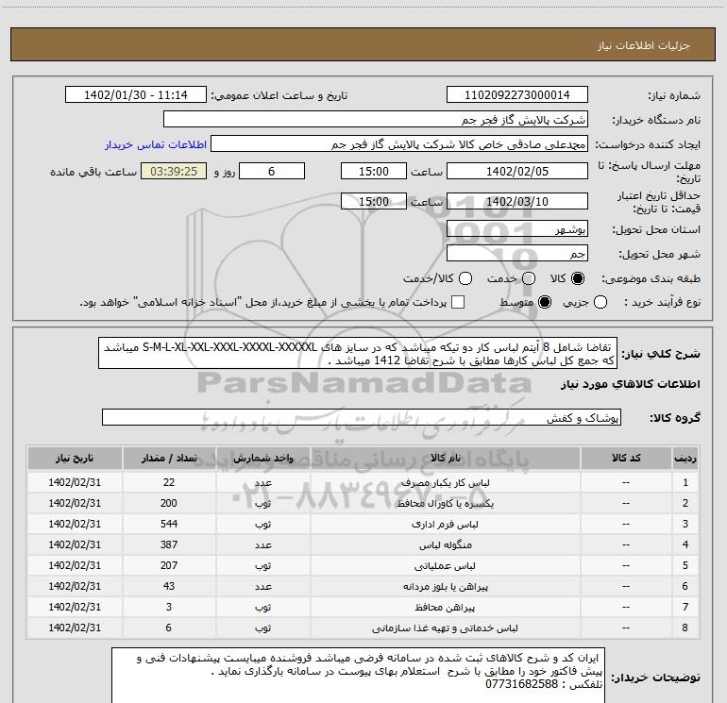
Task: Click the response deadline date 1402/02/05
Action: (x=517, y=171)
